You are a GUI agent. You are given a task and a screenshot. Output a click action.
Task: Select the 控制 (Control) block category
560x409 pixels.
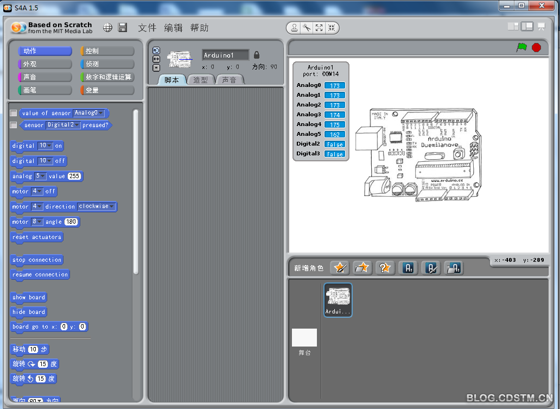click(107, 51)
